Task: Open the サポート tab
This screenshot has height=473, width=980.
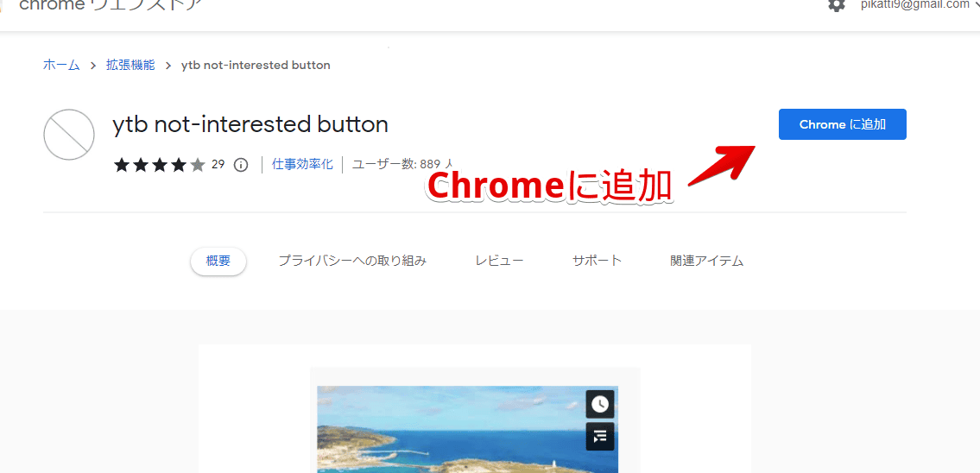Action: point(597,262)
